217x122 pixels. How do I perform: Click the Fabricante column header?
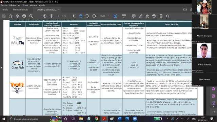point(34,24)
